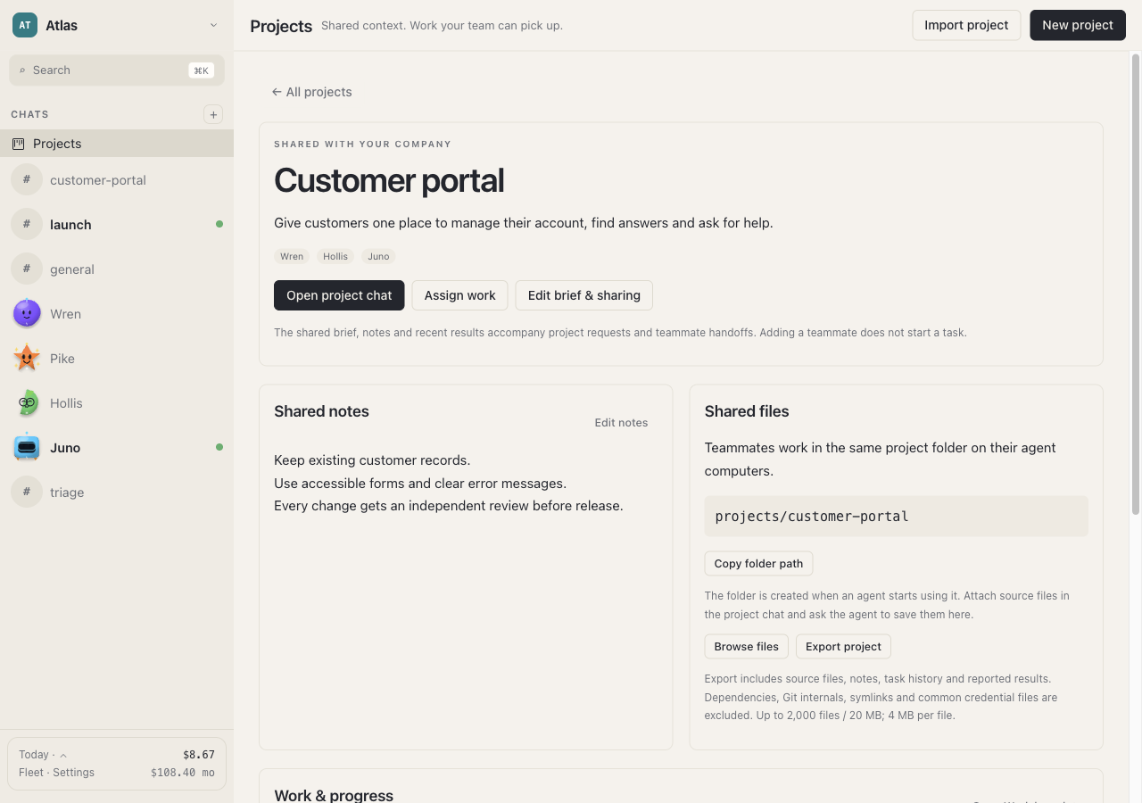Click the hash icon beside launch
1142x803 pixels.
(x=27, y=224)
